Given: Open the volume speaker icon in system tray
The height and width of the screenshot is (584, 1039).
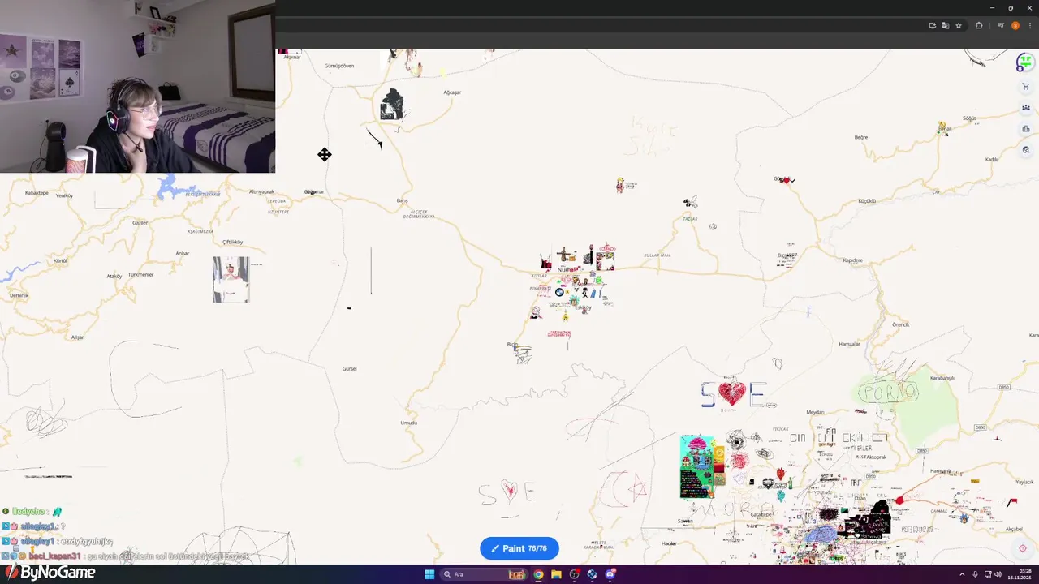Looking at the screenshot, I should pyautogui.click(x=998, y=574).
